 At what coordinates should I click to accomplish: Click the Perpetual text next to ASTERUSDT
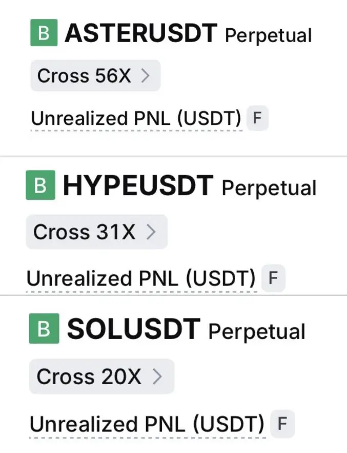[x=268, y=36]
